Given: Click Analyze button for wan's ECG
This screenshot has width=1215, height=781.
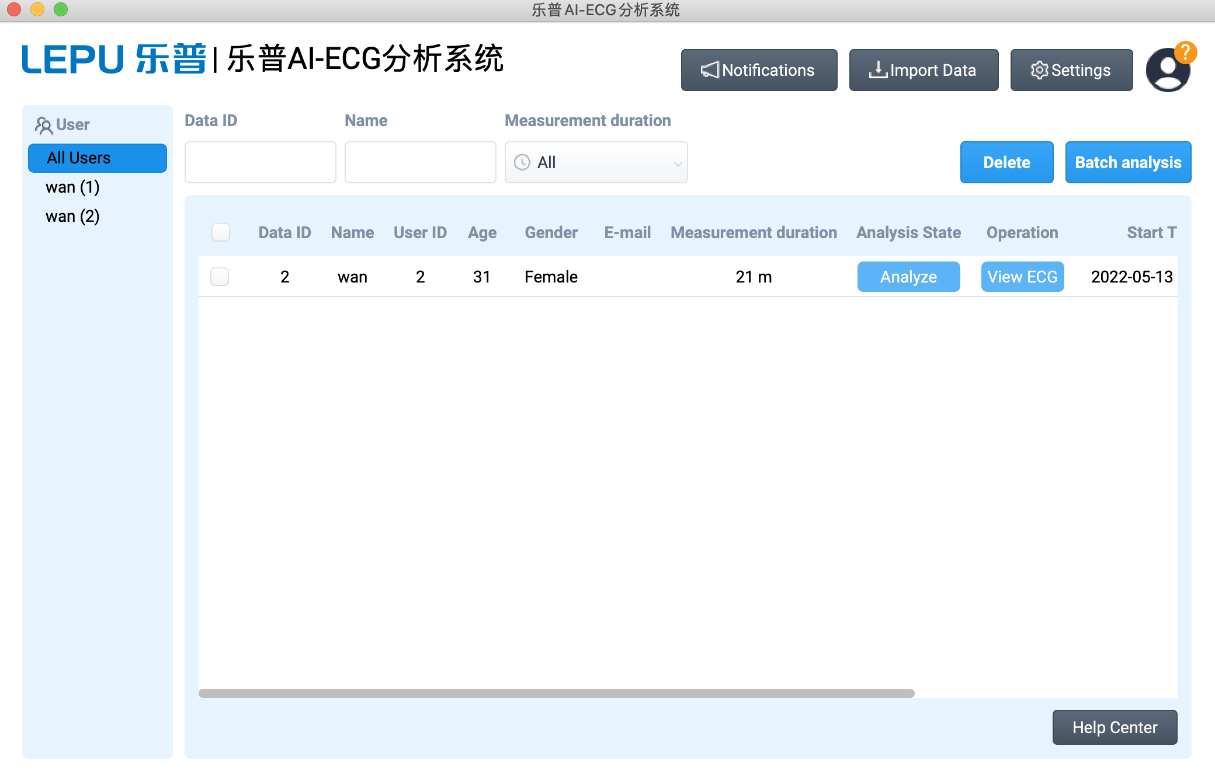Looking at the screenshot, I should [x=908, y=277].
